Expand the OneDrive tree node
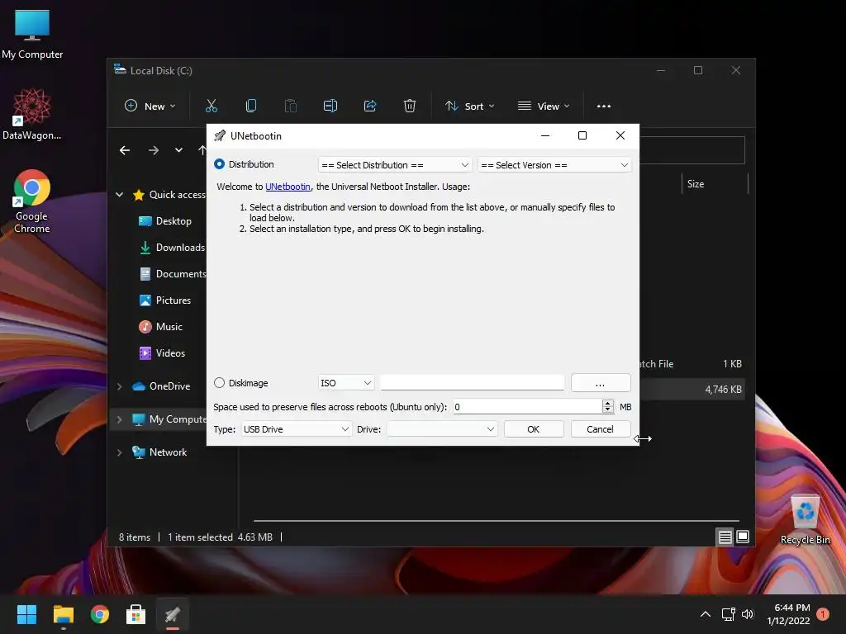The height and width of the screenshot is (634, 846). pos(119,386)
